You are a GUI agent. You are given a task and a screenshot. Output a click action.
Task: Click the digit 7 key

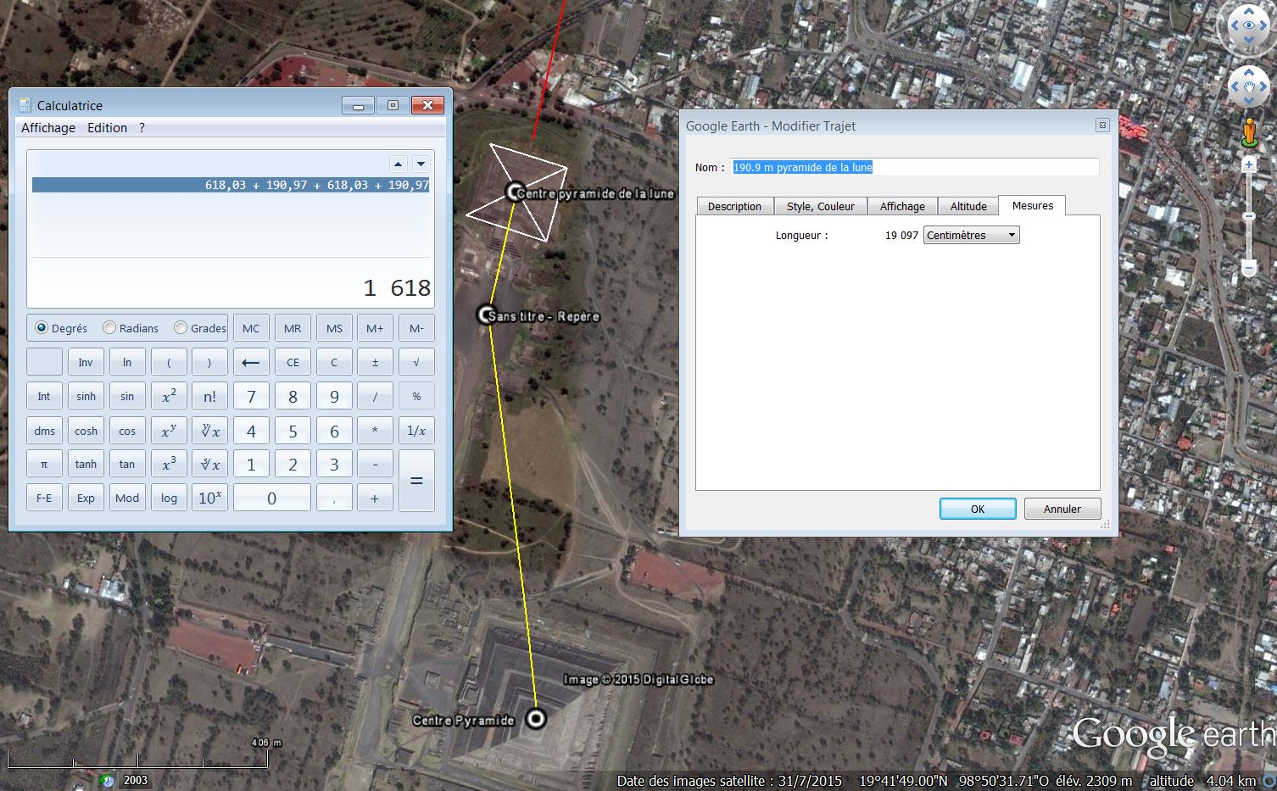251,396
